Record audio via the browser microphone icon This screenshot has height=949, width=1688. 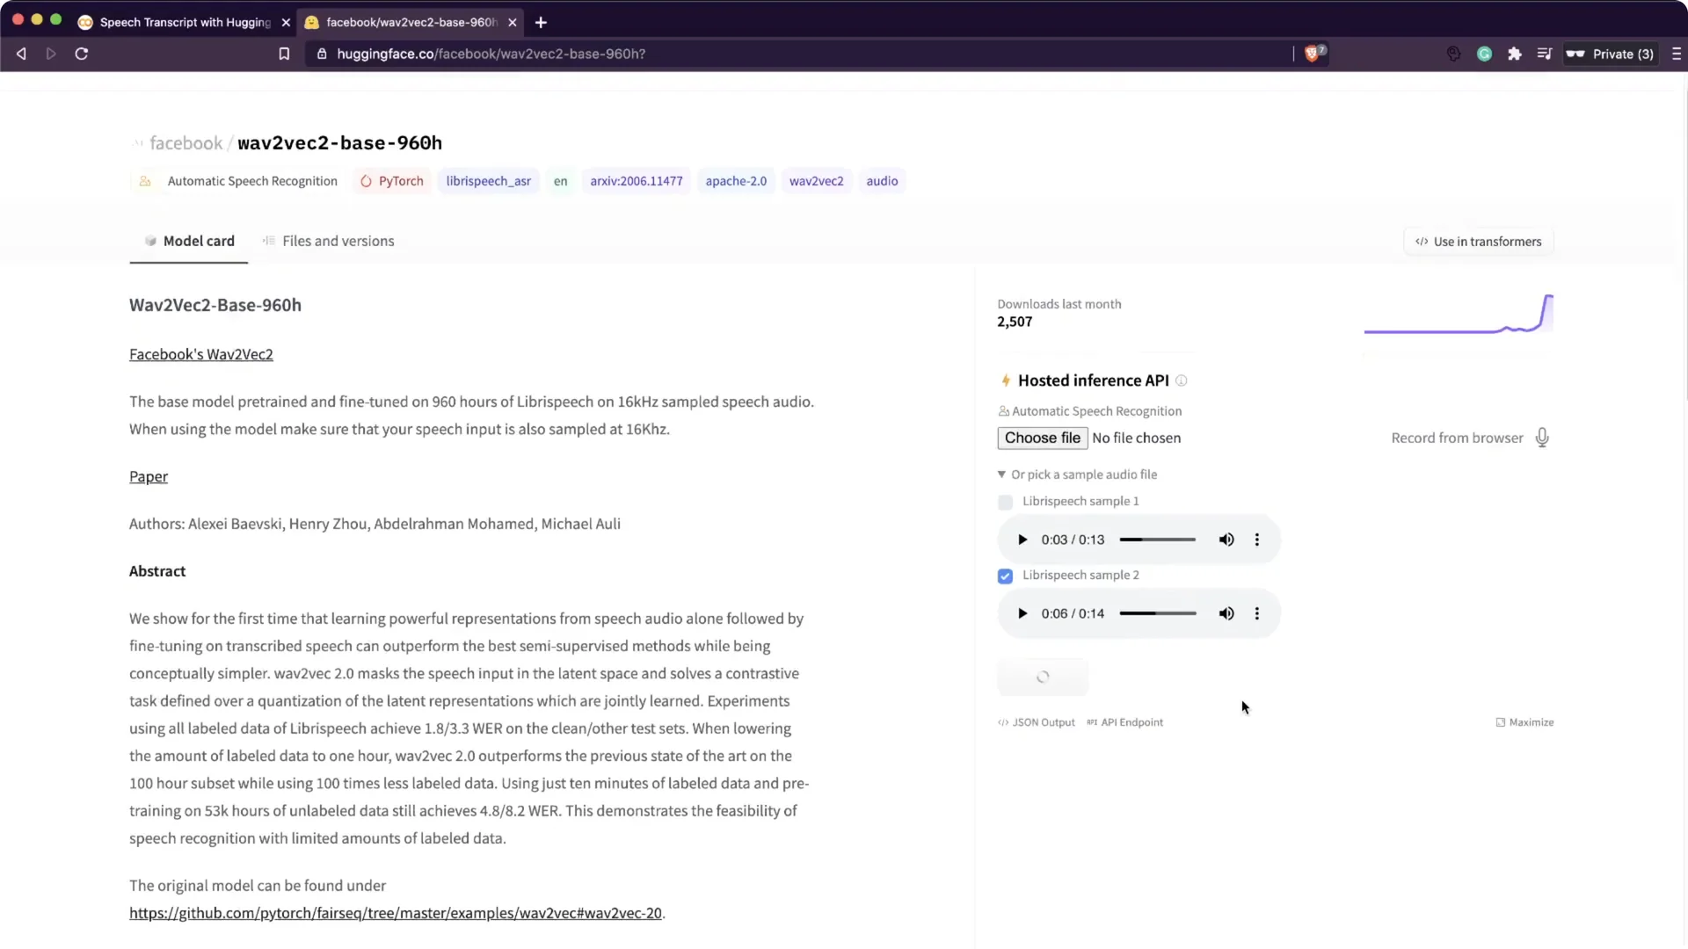click(1542, 437)
